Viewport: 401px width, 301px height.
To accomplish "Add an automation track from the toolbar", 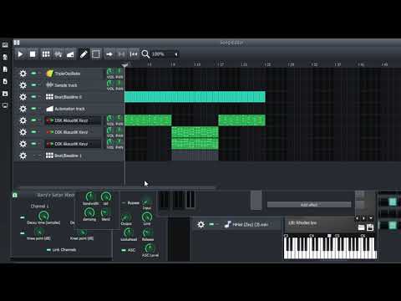I will (x=70, y=54).
